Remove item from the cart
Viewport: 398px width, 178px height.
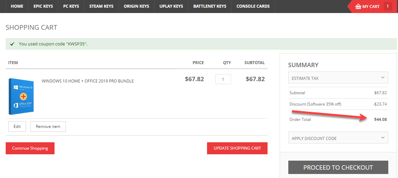[48, 127]
